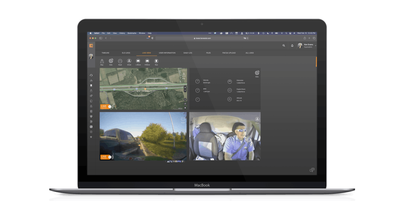
Task: Select the Data view icon in toolbar
Action: [111, 61]
